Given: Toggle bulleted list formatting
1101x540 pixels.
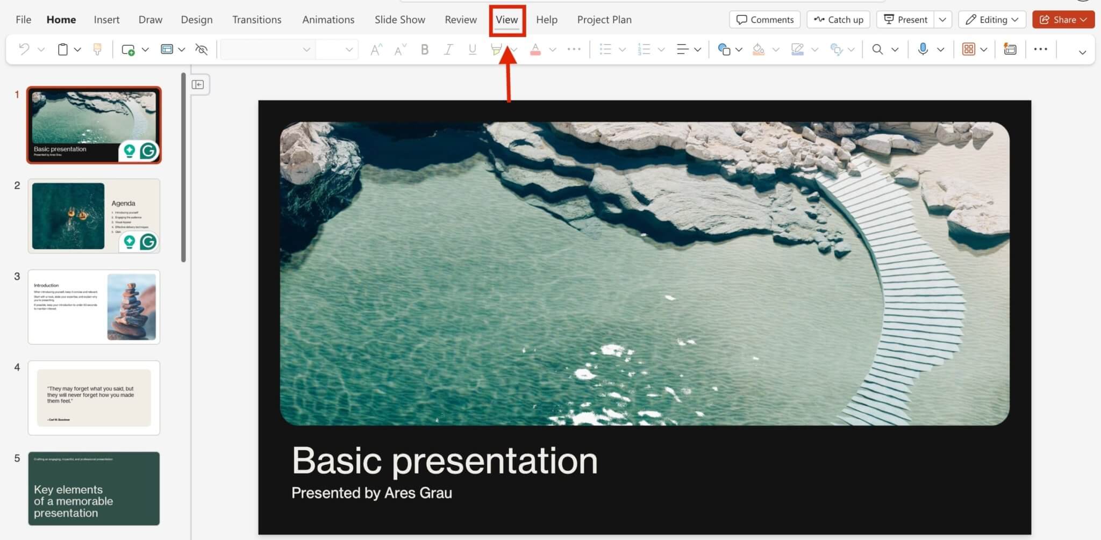Looking at the screenshot, I should click(606, 49).
